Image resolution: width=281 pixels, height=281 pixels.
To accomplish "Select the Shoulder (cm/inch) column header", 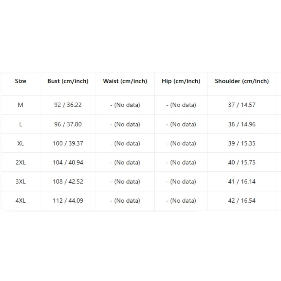I will click(x=242, y=81).
